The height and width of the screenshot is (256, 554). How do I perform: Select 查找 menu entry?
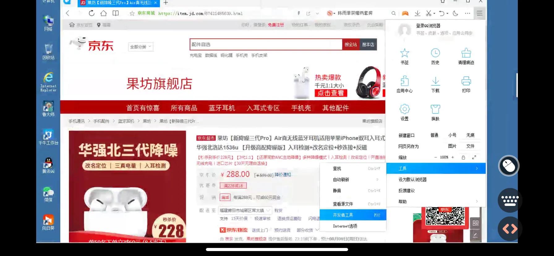[x=353, y=169]
